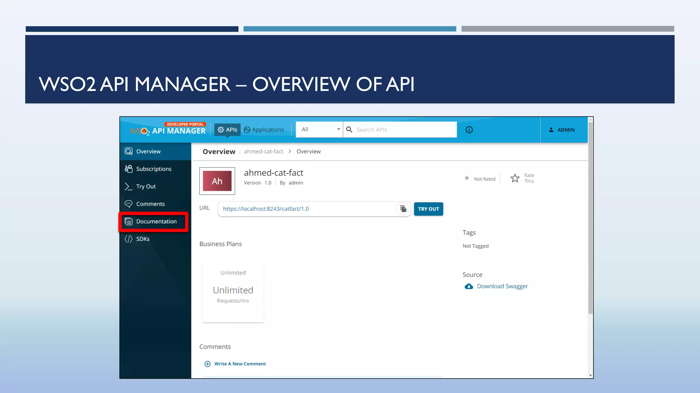700x393 pixels.
Task: Click the "Source" heading
Action: (x=472, y=275)
